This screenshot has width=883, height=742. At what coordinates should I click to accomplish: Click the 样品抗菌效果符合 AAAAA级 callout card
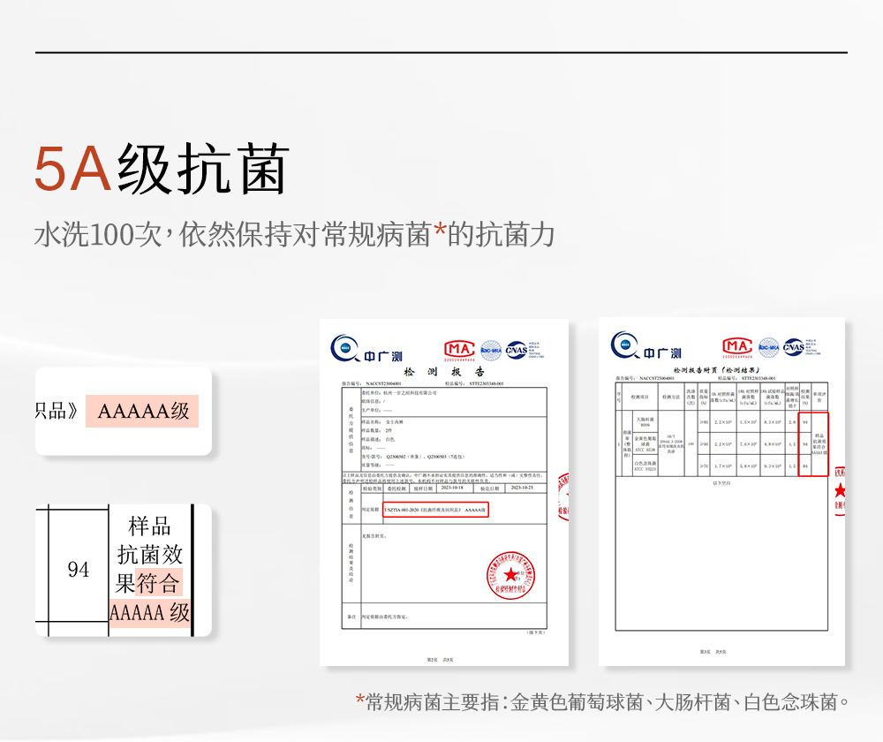click(x=124, y=570)
